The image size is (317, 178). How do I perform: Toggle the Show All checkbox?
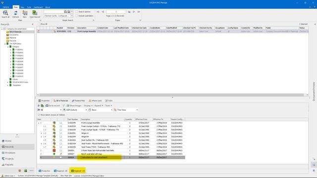(39, 24)
